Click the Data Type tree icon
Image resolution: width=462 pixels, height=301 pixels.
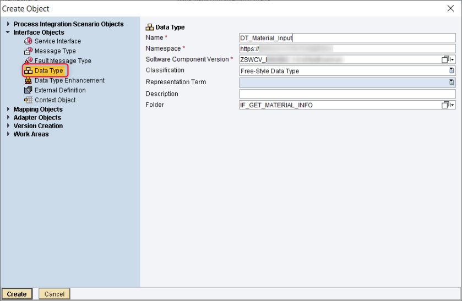[x=28, y=71]
